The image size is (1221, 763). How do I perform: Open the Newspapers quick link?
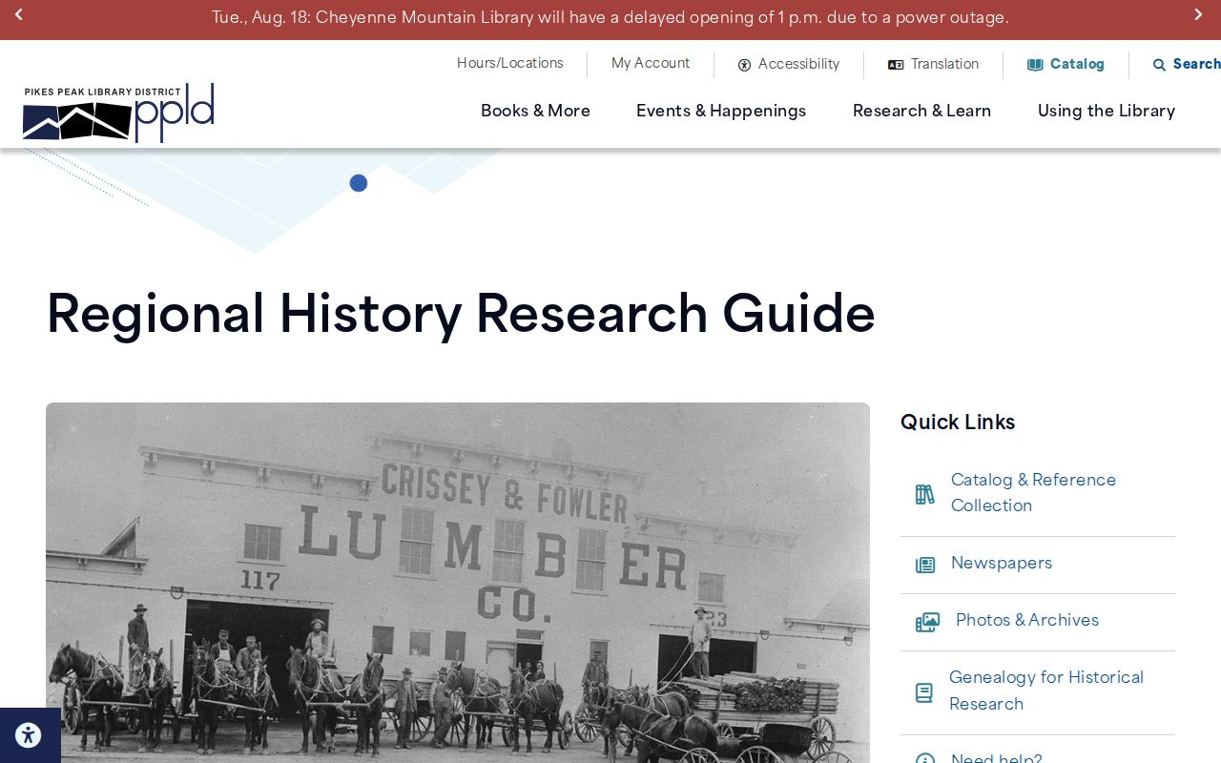[x=1002, y=563]
